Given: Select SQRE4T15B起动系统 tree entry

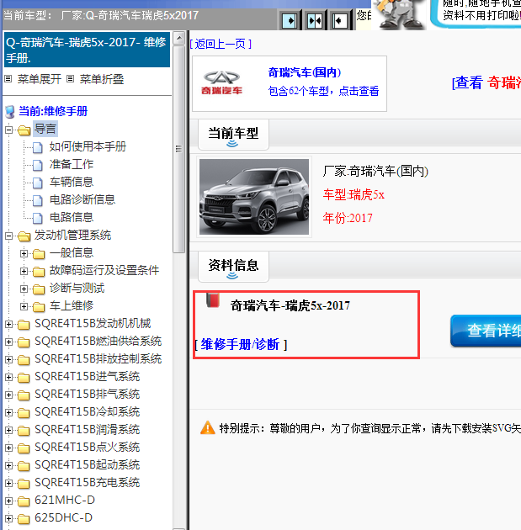Looking at the screenshot, I should 88,464.
